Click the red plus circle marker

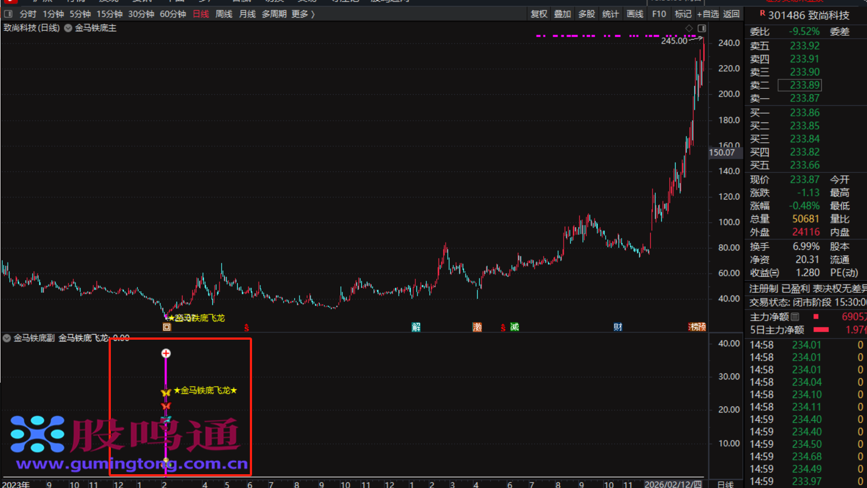tap(166, 353)
